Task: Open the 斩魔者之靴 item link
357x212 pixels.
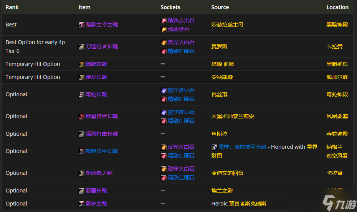Action: (99, 173)
